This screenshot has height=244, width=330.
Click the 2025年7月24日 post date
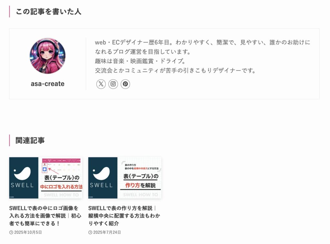(x=107, y=232)
